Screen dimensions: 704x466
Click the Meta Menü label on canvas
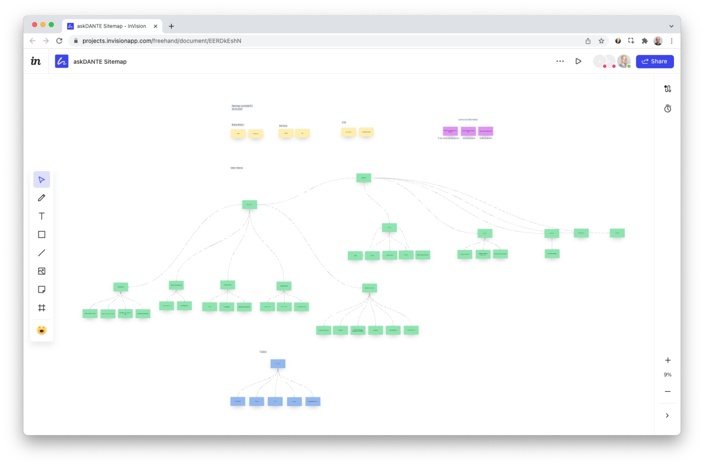(238, 125)
